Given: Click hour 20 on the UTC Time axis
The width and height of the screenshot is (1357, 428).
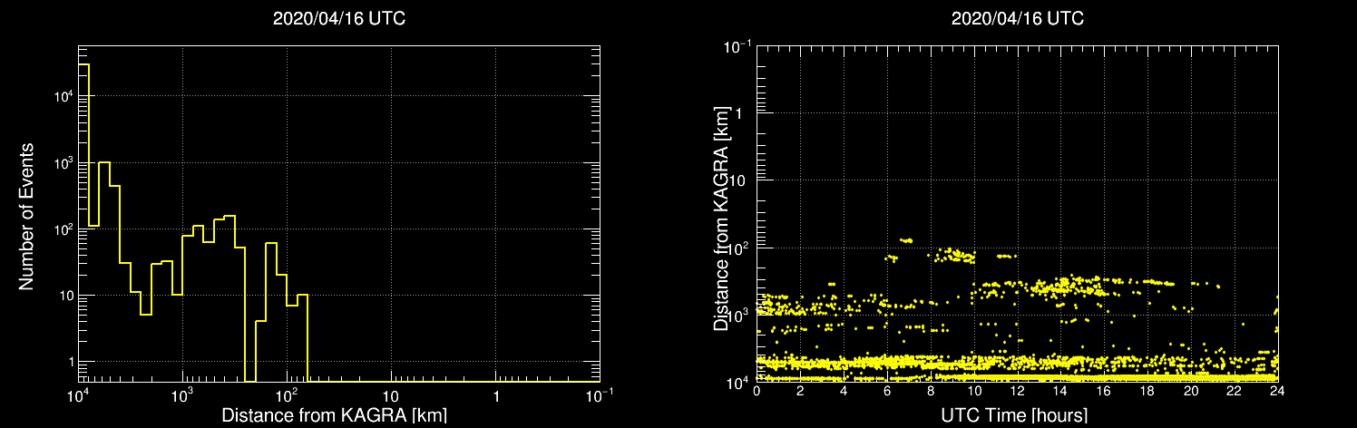Looking at the screenshot, I should (x=1191, y=392).
